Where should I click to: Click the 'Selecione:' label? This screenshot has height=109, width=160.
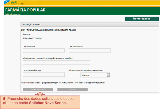click(x=27, y=34)
